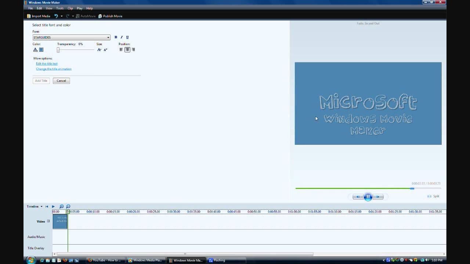470x264 pixels.
Task: Launch Internet Explorer from Quick Launch
Action: [x=42, y=260]
